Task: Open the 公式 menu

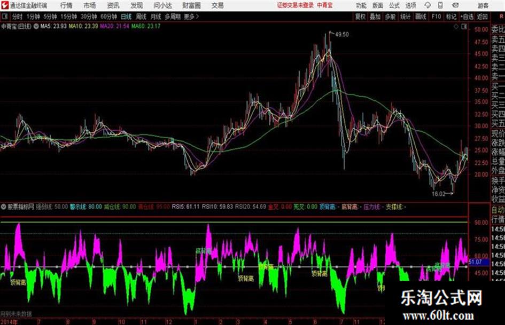Action: point(394,5)
